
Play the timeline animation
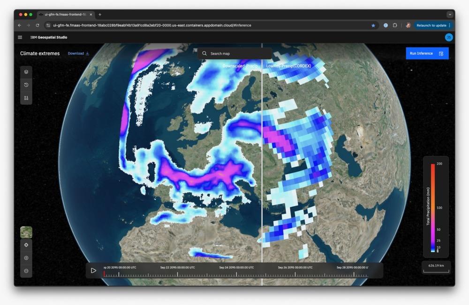tap(93, 271)
